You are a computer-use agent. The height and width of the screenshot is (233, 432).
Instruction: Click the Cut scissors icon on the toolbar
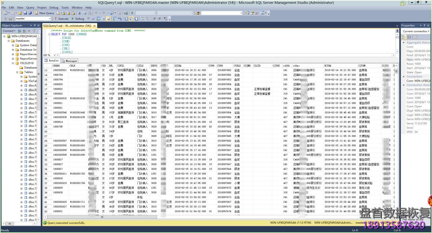[79, 12]
